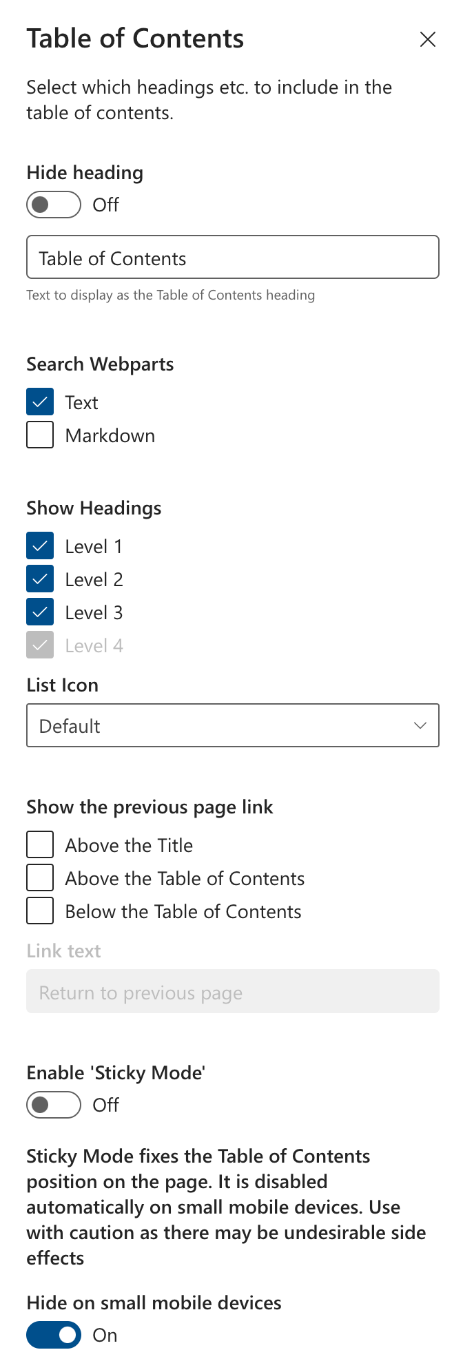Uncheck the Level 3 heading checkbox
The height and width of the screenshot is (1361, 463).
40,612
